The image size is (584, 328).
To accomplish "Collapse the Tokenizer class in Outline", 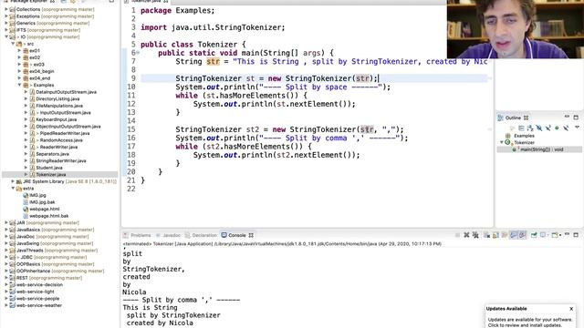I will pos(501,142).
